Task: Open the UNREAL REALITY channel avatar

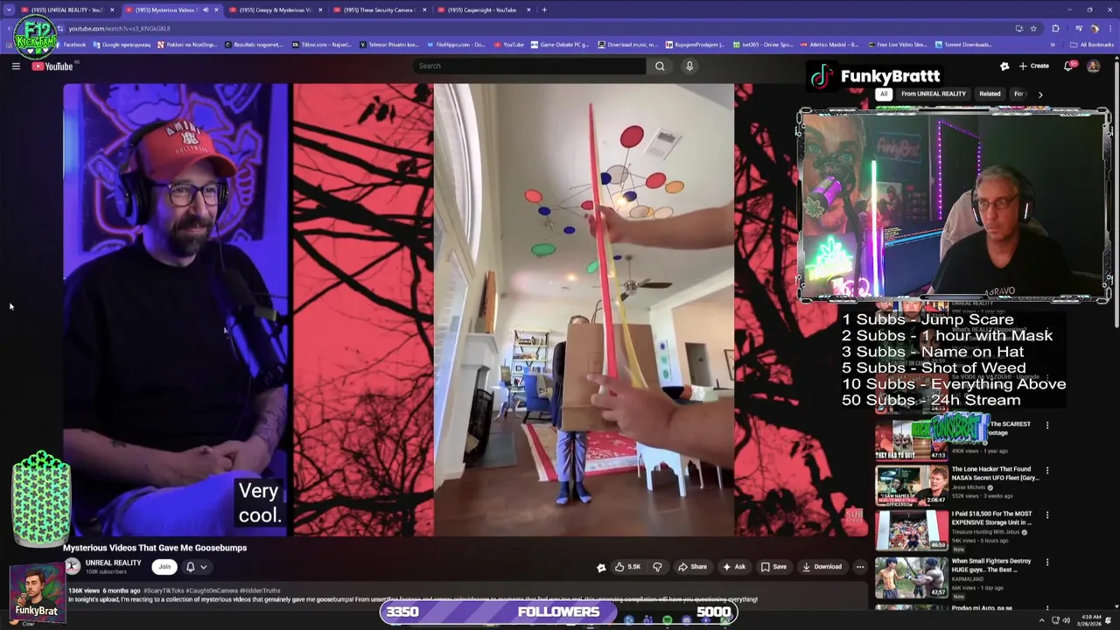Action: coord(73,566)
